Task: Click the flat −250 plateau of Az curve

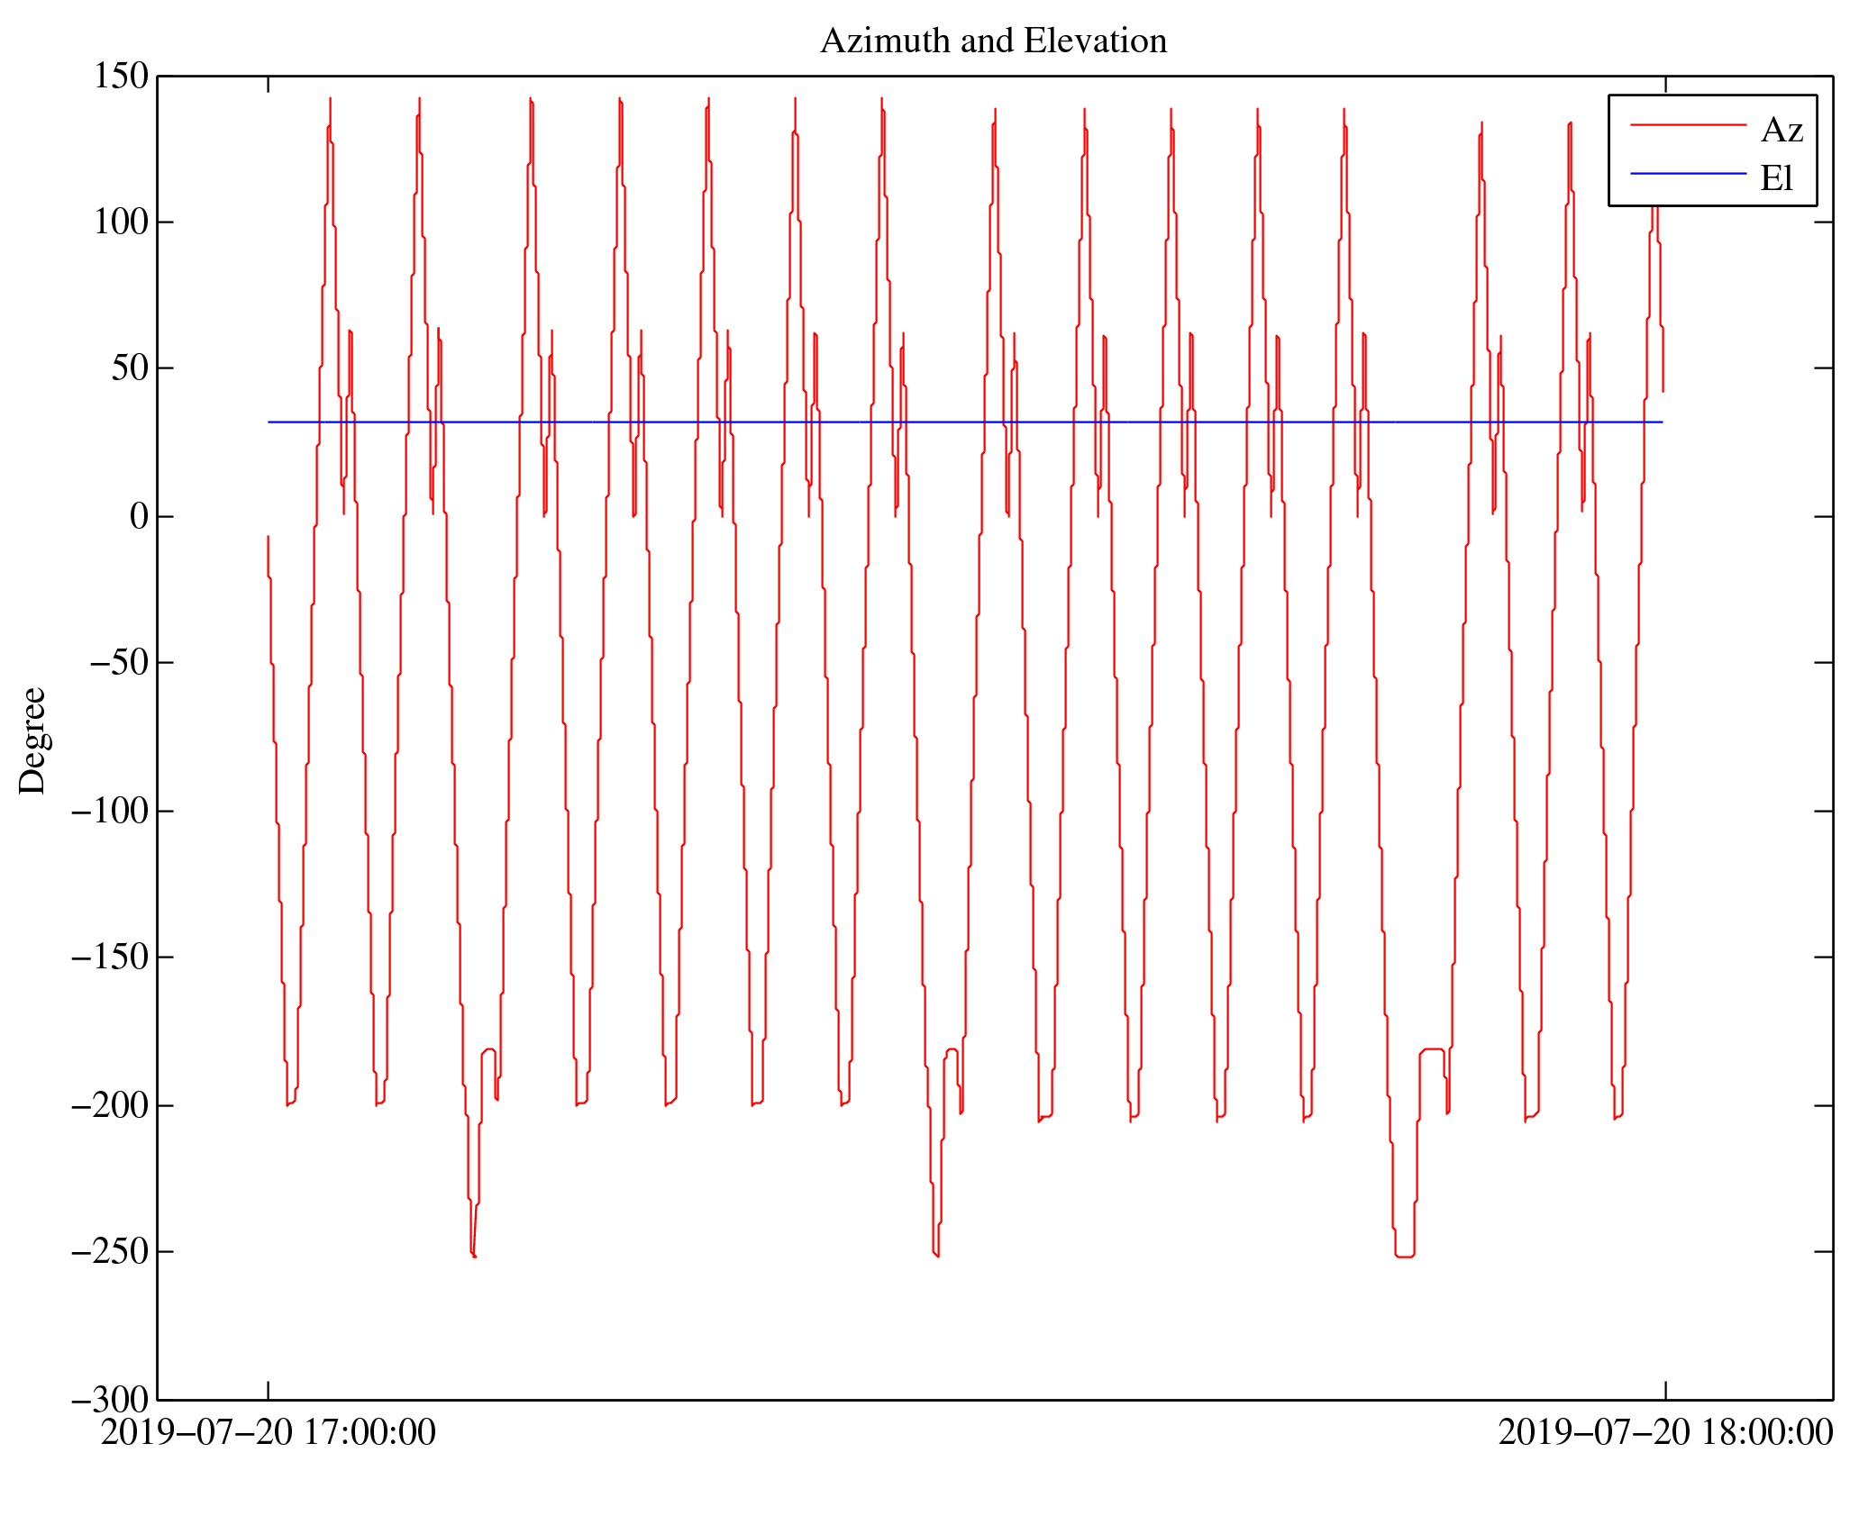Action: pos(1405,1257)
